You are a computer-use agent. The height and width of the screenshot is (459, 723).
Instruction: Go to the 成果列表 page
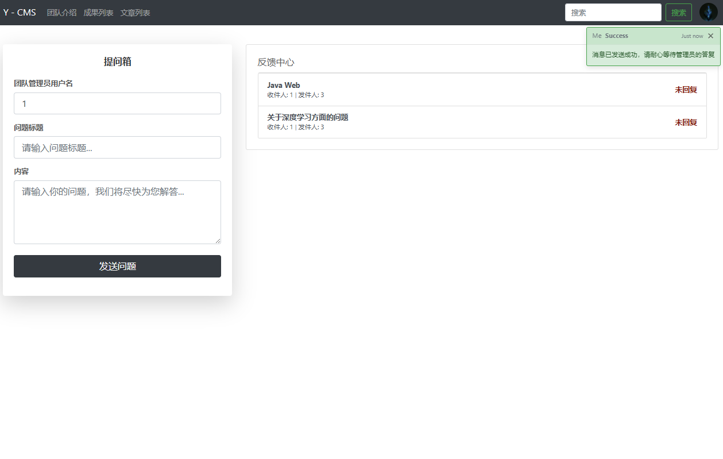(98, 13)
